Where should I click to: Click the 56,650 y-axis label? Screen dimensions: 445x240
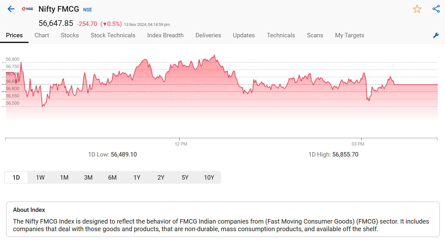click(13, 81)
